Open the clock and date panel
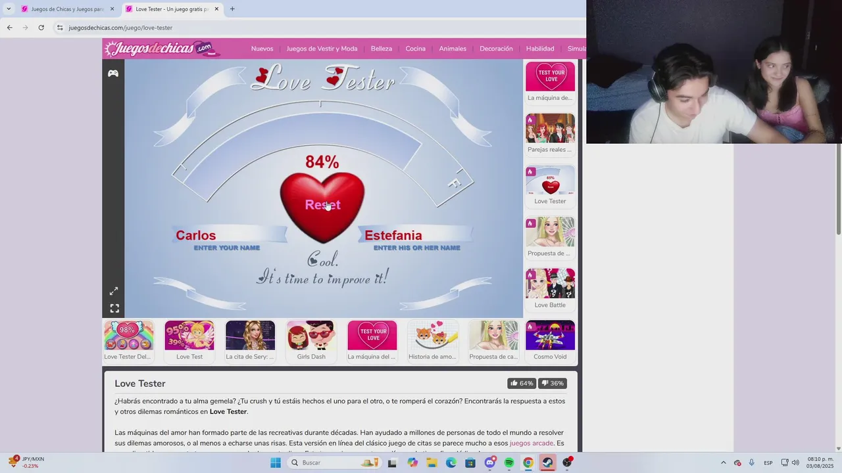The height and width of the screenshot is (473, 842). click(820, 462)
